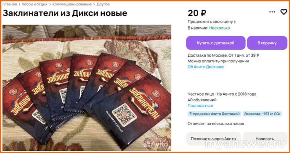Open the three-dots more options menu
The height and width of the screenshot is (153, 290).
(x=272, y=12)
